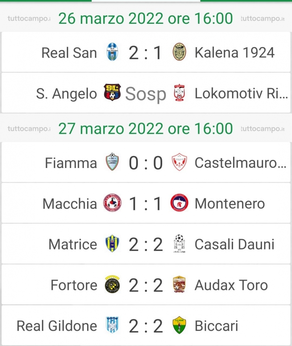Select the Polisportiva Fortore black badge
This screenshot has width=292, height=346.
tap(112, 284)
